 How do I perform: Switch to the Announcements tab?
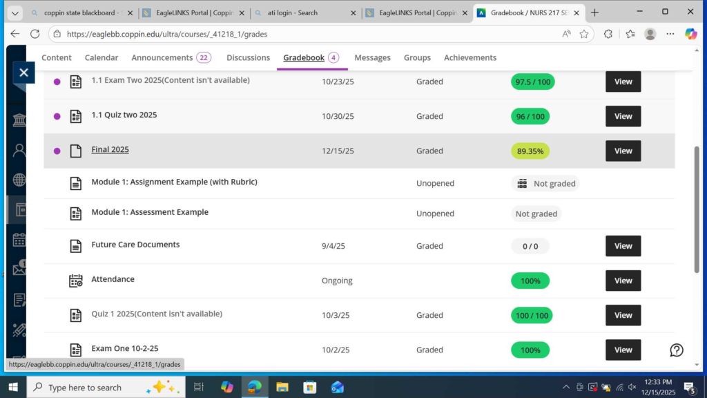(162, 58)
